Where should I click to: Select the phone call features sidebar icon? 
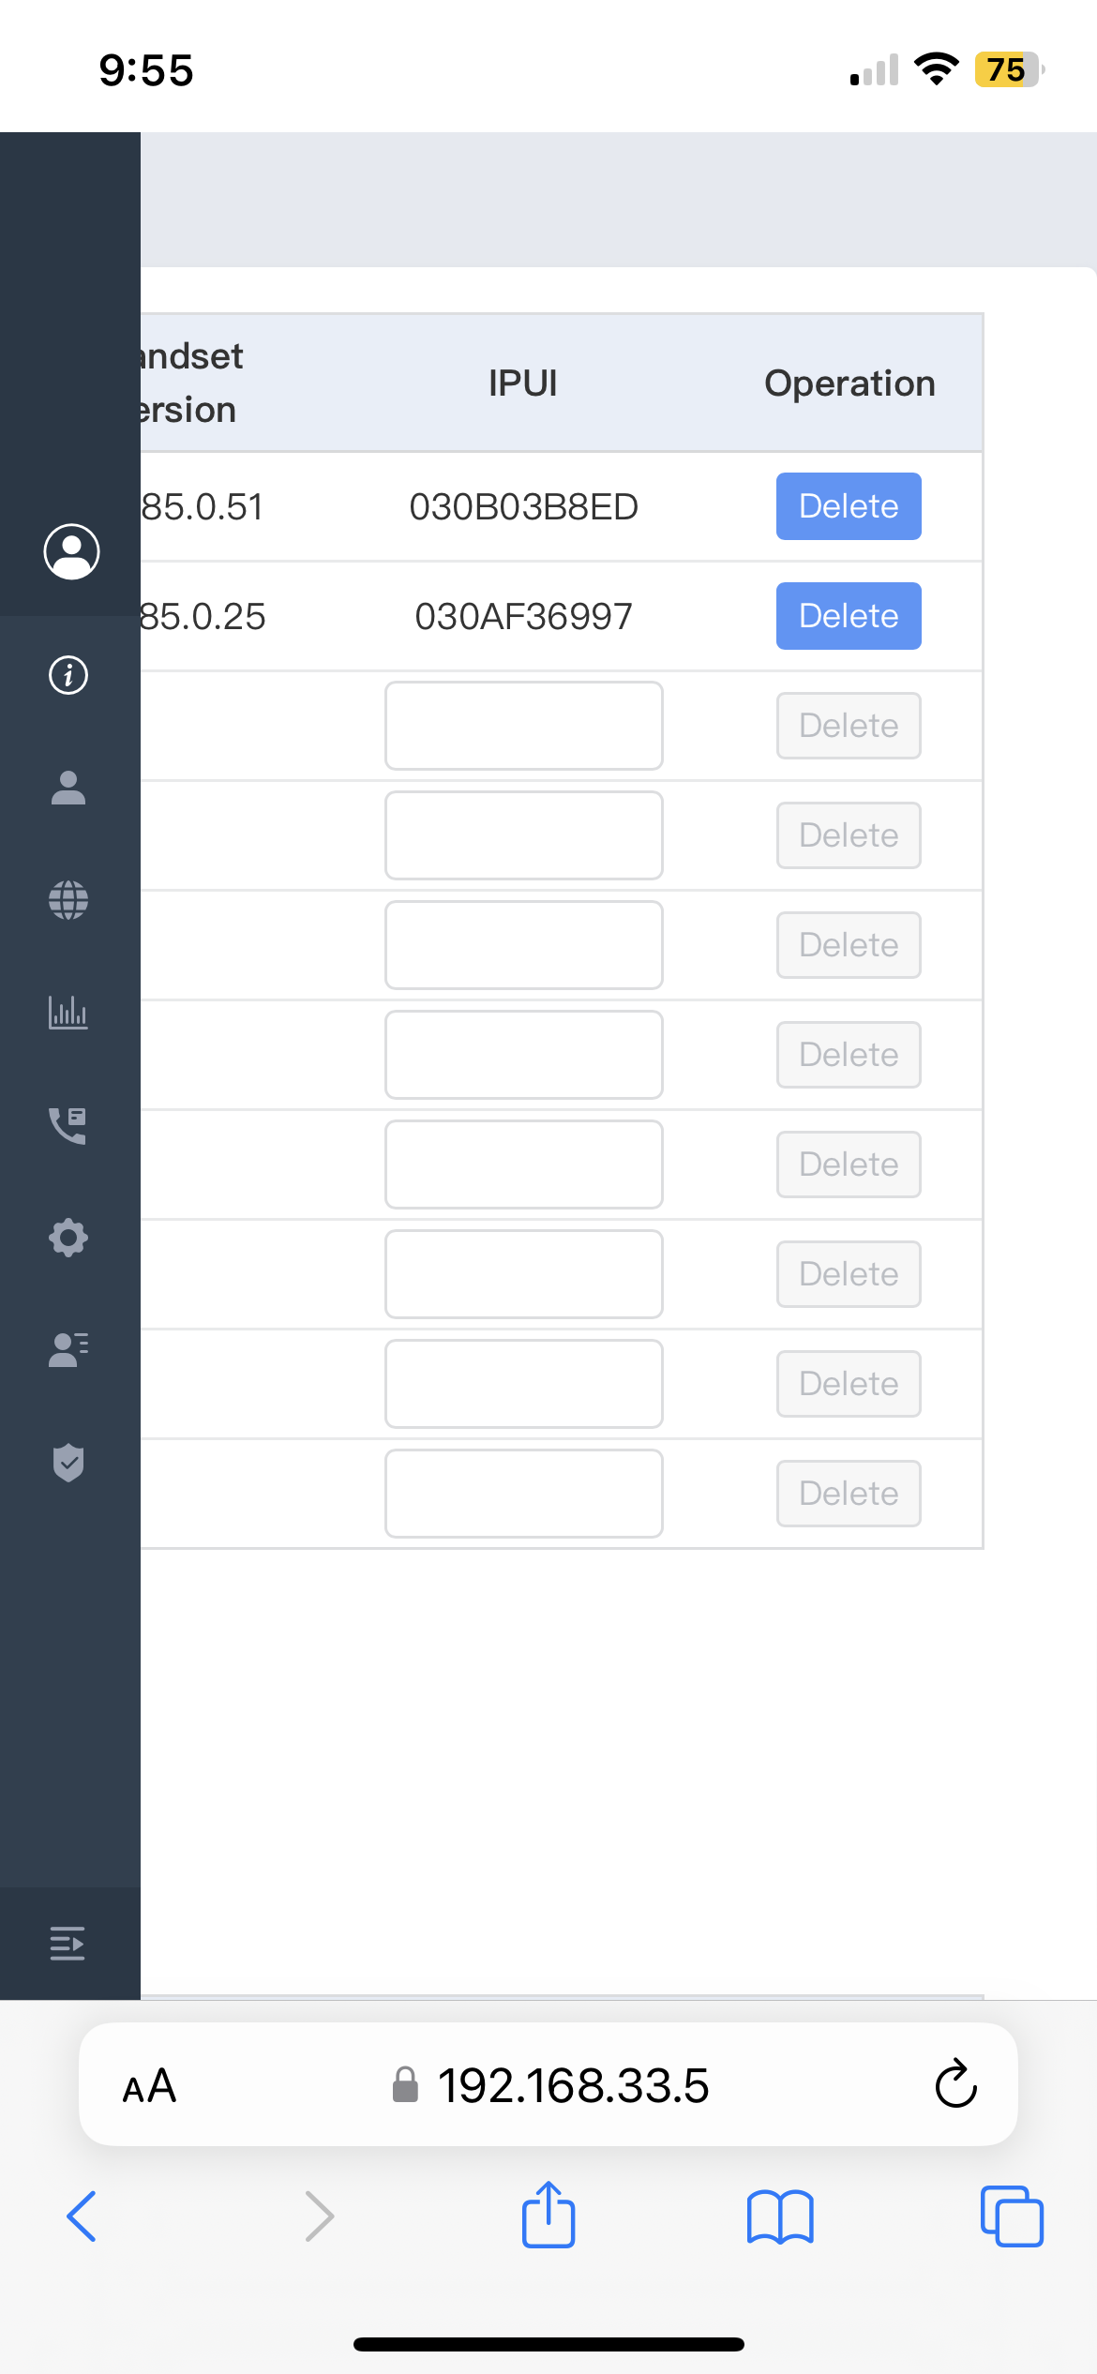pos(68,1125)
